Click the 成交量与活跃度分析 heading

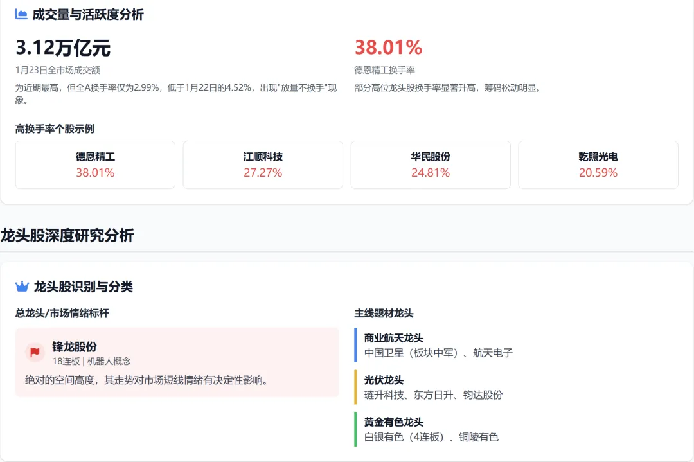coord(88,15)
